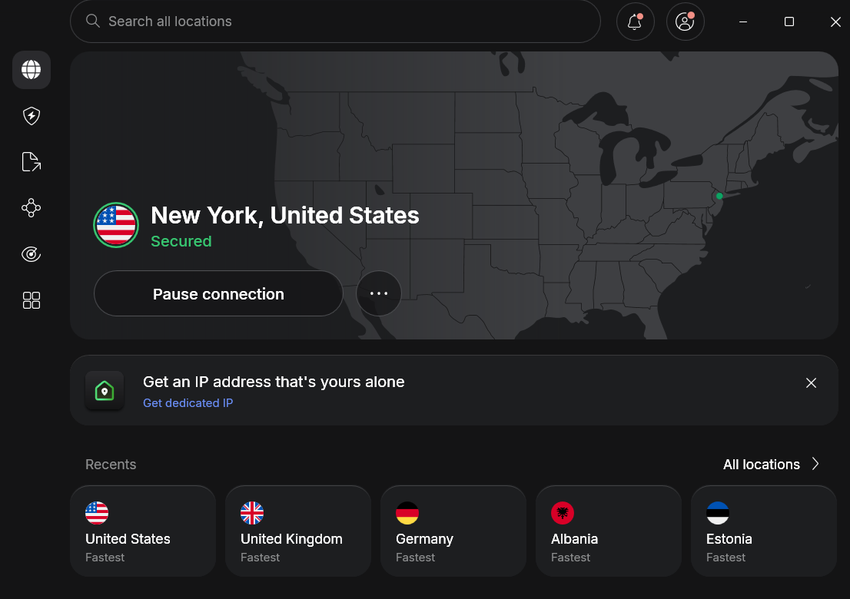Open more connection options ellipsis
The width and height of the screenshot is (850, 599).
pyautogui.click(x=379, y=293)
